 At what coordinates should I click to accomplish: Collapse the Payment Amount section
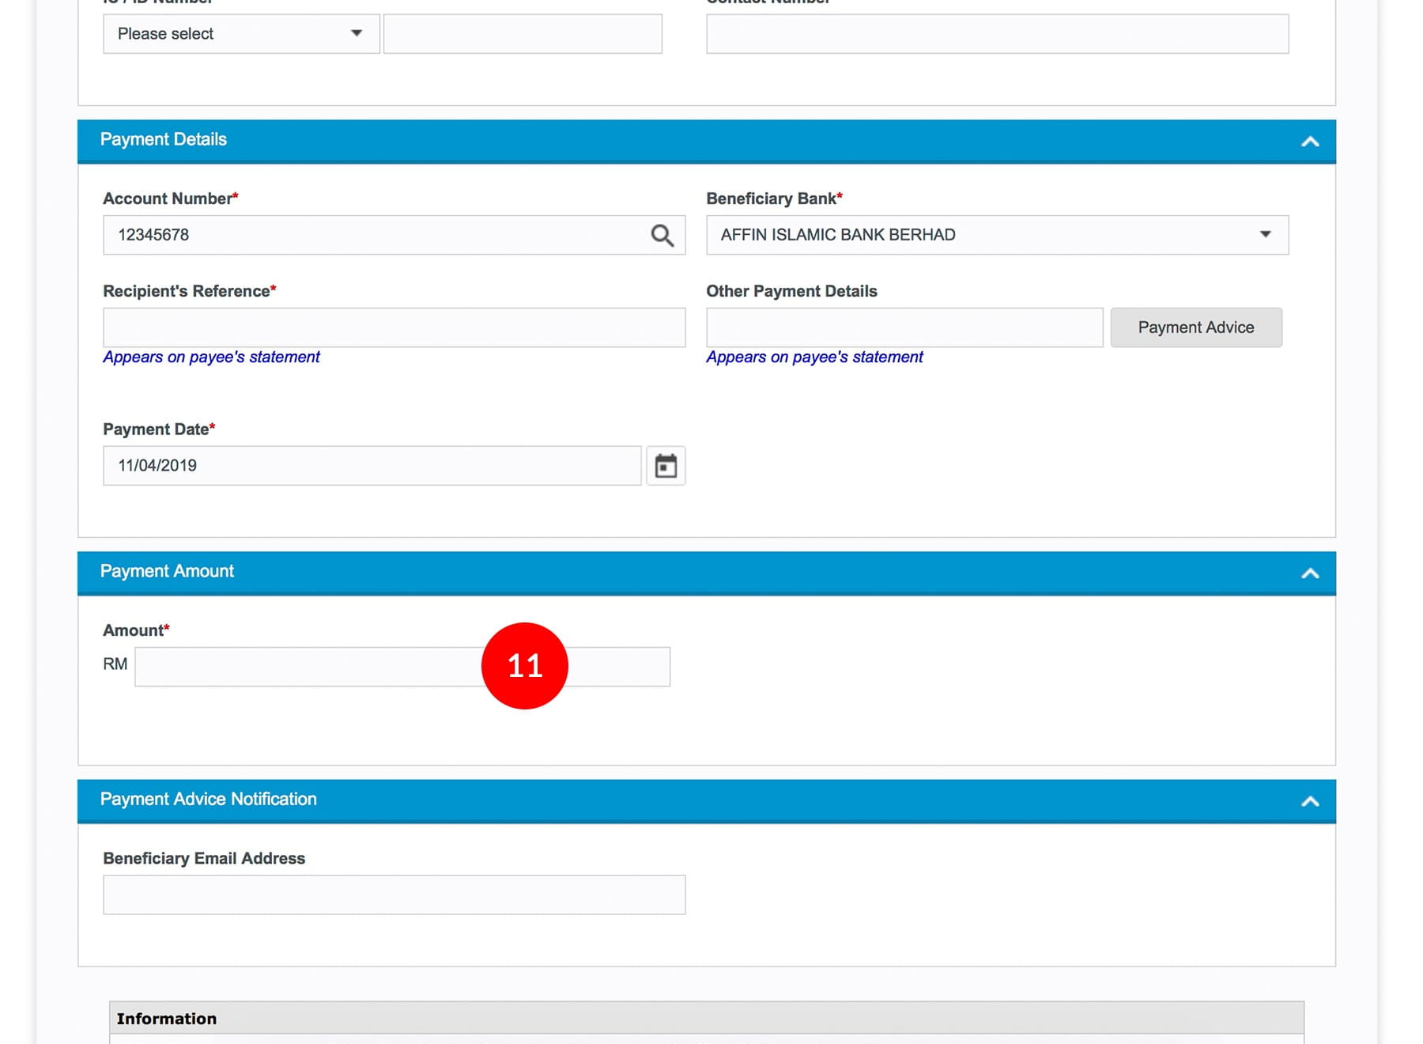pyautogui.click(x=1309, y=573)
